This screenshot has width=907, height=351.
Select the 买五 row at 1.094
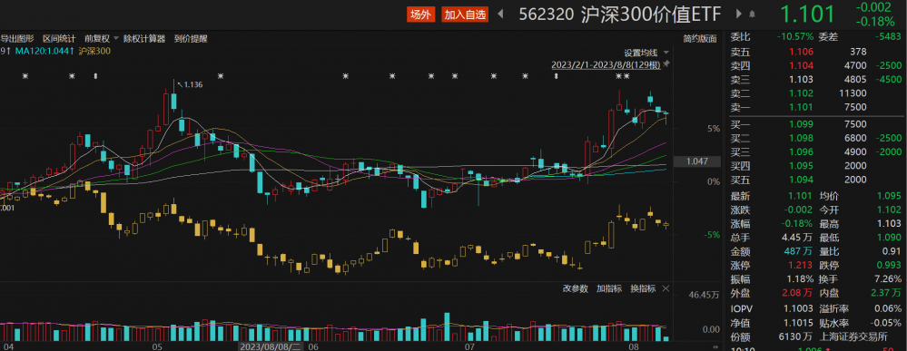816,180
